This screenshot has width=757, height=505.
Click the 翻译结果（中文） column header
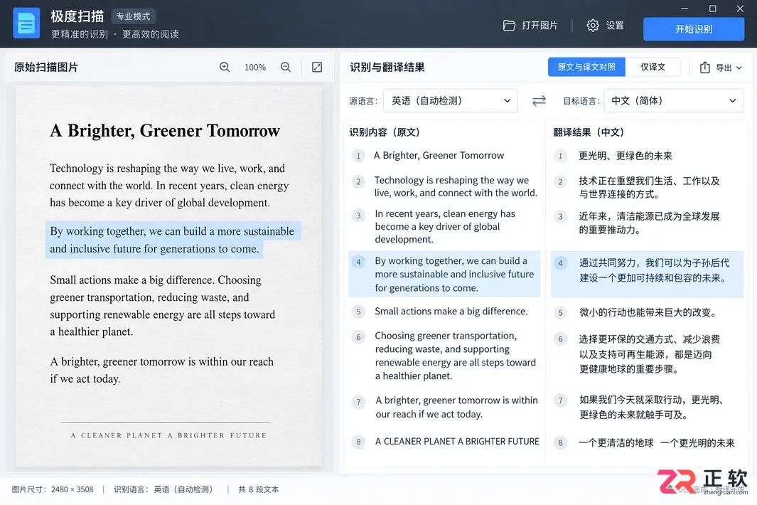[589, 132]
